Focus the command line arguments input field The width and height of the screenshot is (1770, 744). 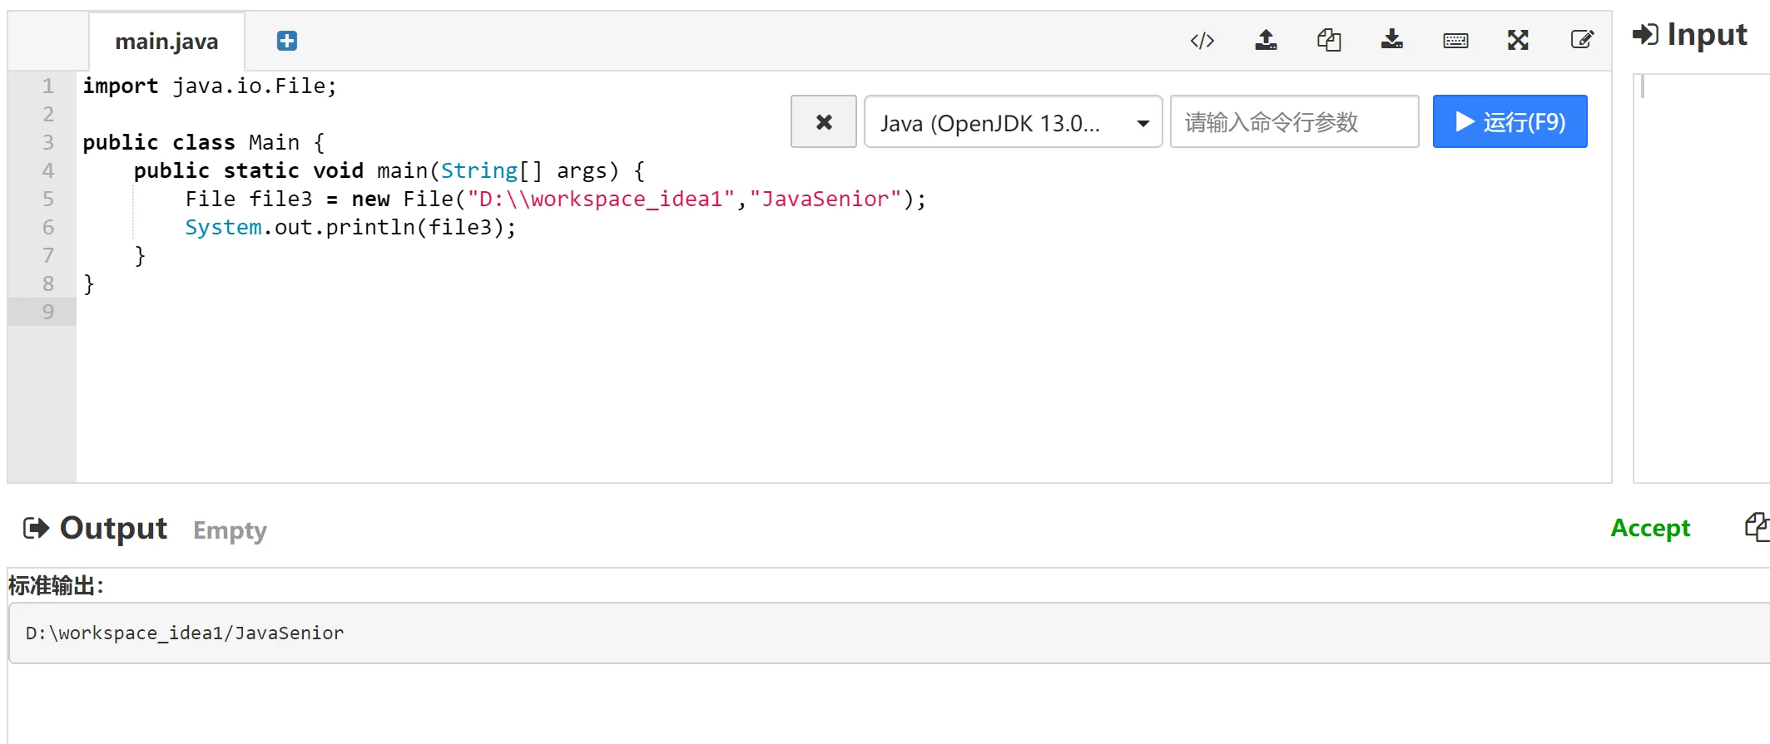[1294, 122]
